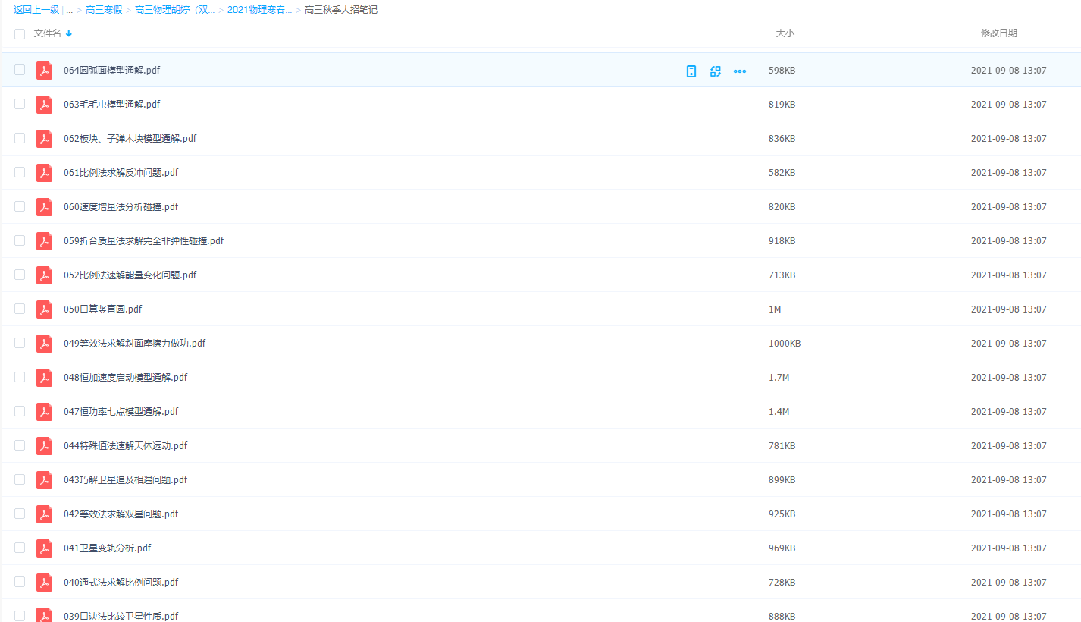The image size is (1081, 622).
Task: Click the scan/share icon on the 064 file row
Action: coord(715,71)
